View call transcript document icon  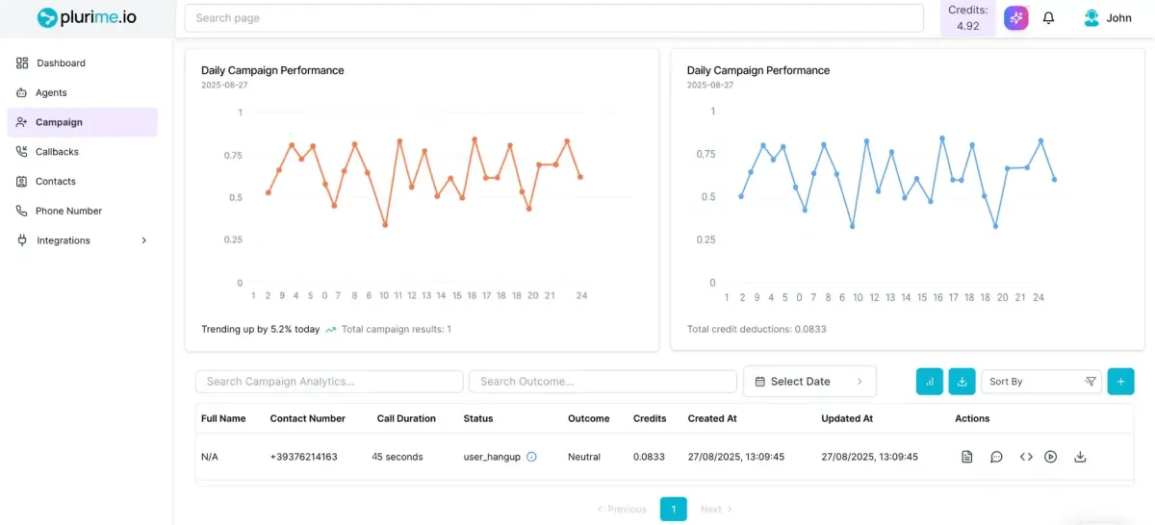(967, 457)
